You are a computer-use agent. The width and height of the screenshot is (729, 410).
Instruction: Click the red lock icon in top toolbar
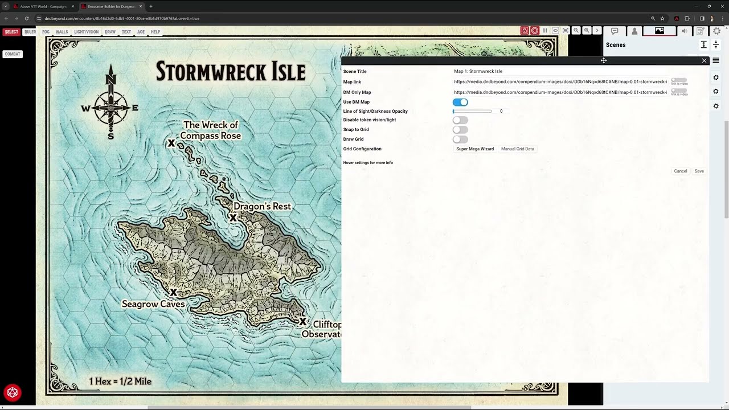tap(525, 31)
